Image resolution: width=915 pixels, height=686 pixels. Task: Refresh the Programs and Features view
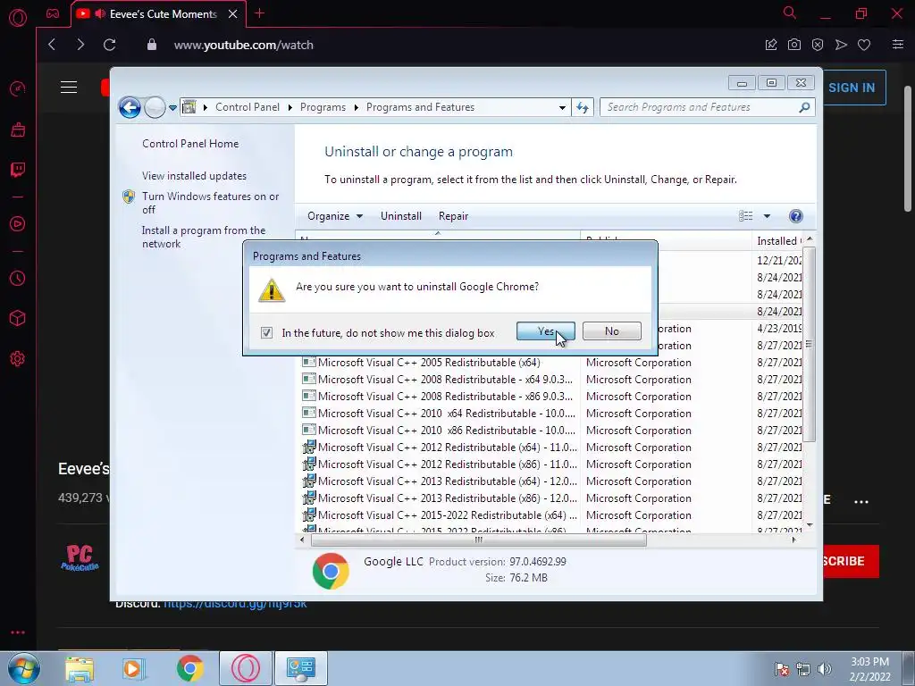coord(583,107)
